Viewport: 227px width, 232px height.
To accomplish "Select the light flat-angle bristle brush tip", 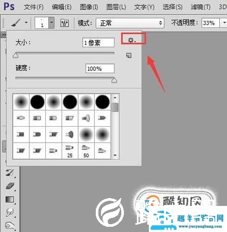I will 70,118.
